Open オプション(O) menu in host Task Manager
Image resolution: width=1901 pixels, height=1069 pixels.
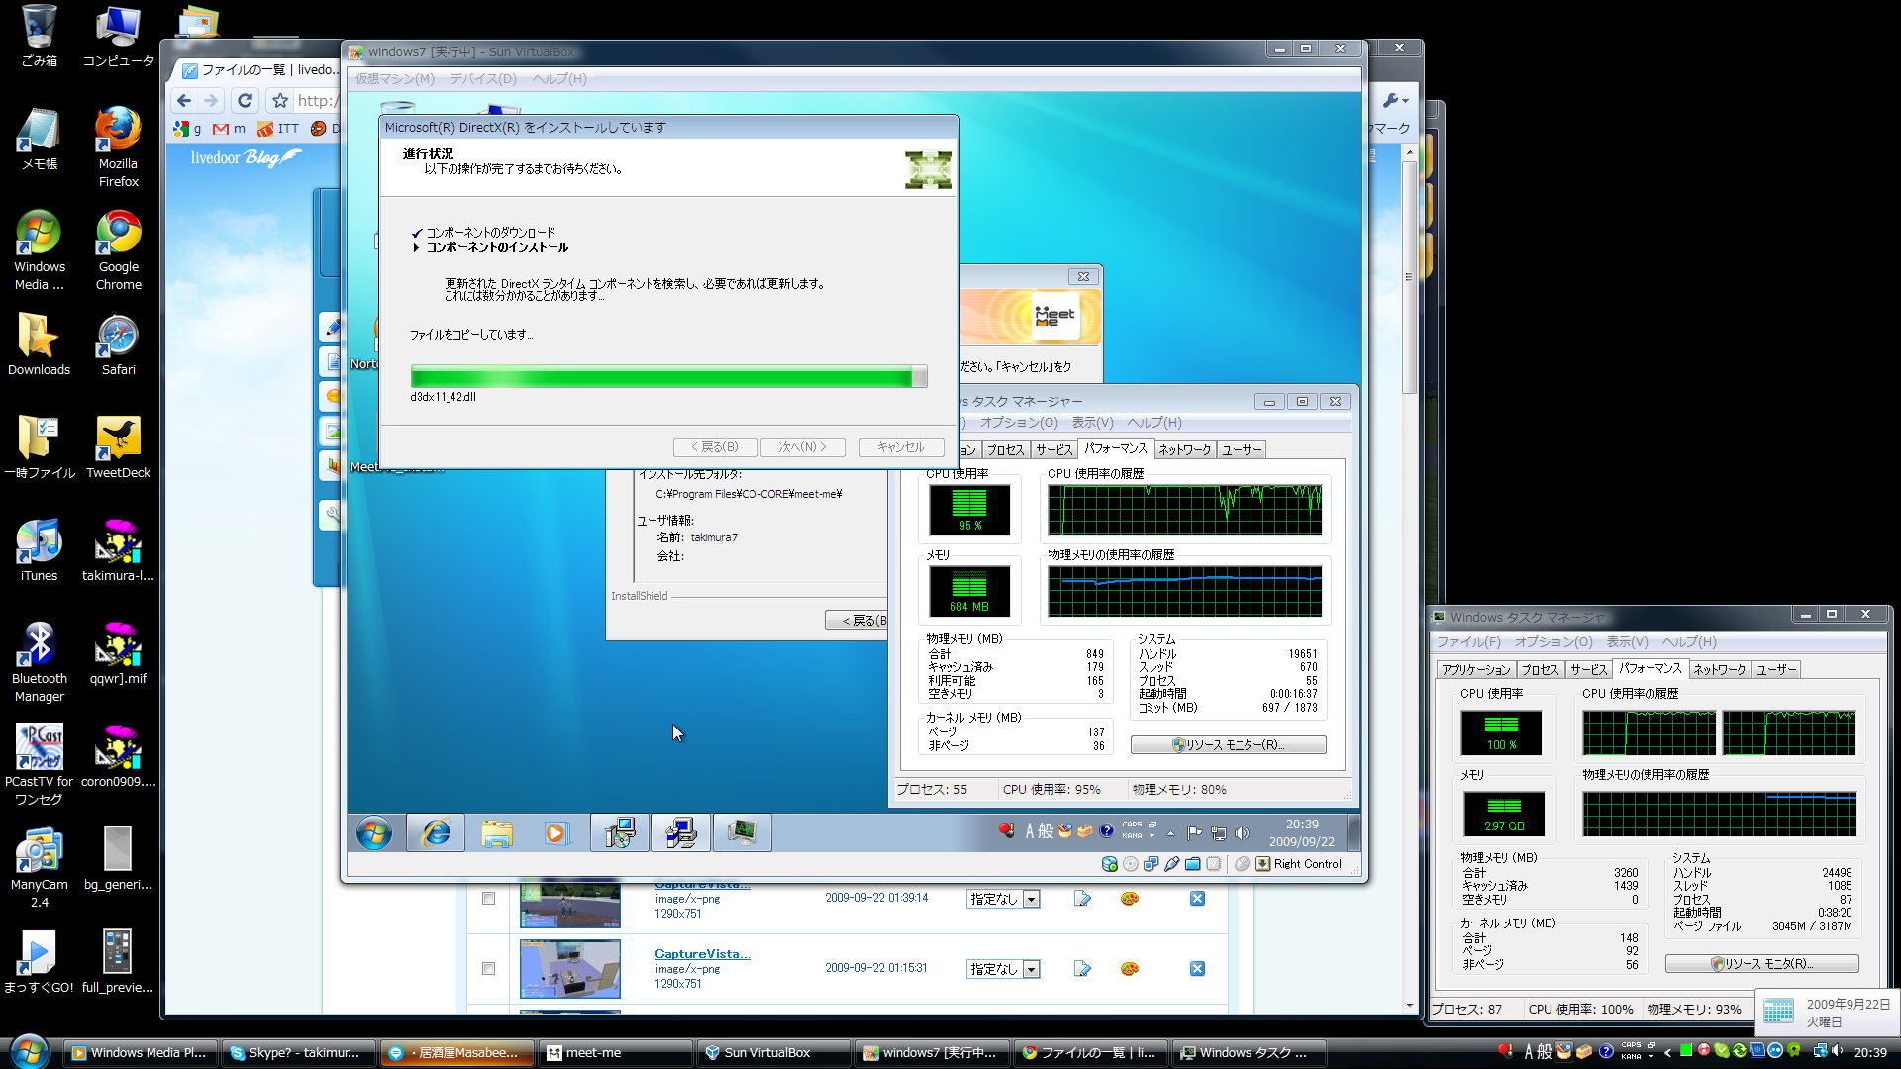pos(1553,642)
